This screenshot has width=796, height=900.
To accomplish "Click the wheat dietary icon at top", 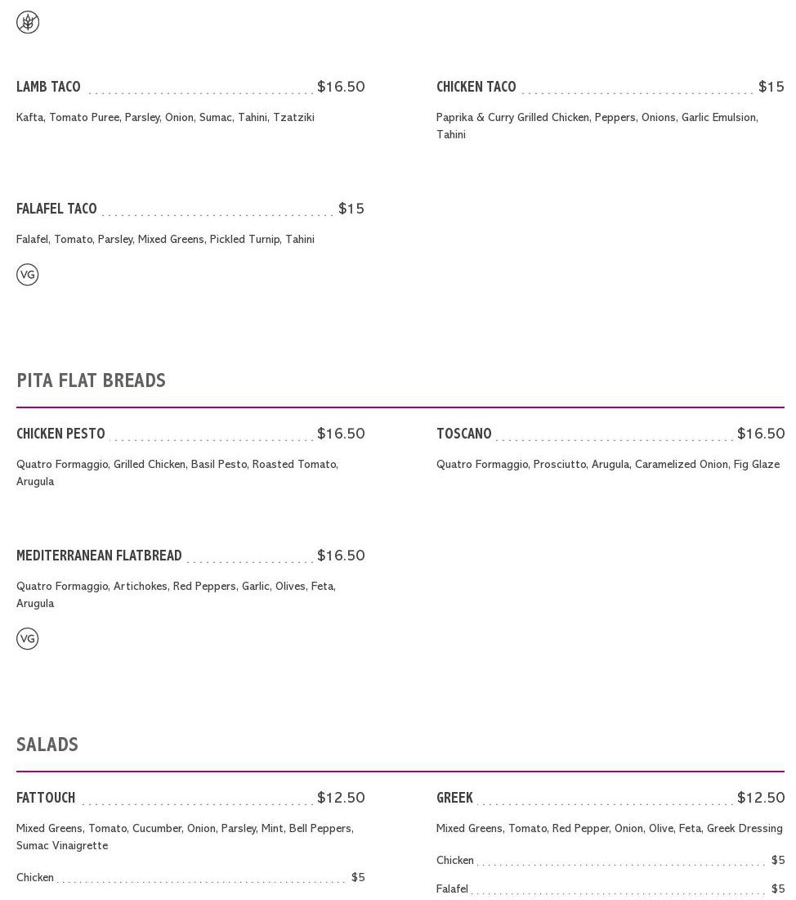I will (x=28, y=22).
